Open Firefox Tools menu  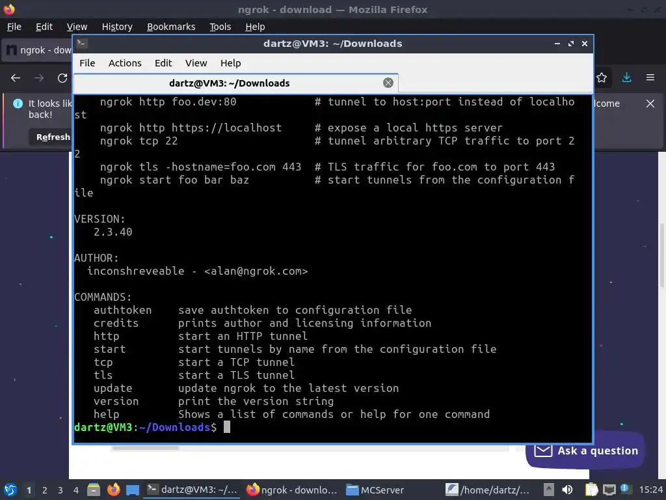tap(220, 27)
